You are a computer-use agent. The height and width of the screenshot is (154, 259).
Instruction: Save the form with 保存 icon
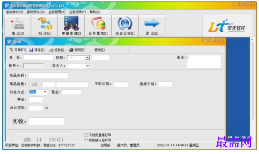pos(37,50)
